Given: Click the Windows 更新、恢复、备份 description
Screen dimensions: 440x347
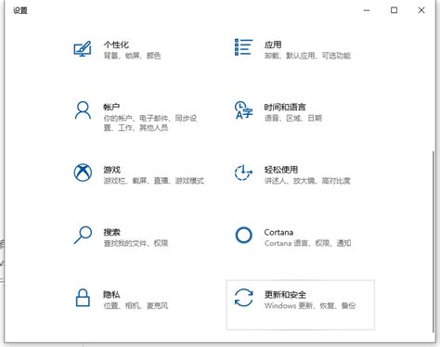Looking at the screenshot, I should [x=310, y=305].
